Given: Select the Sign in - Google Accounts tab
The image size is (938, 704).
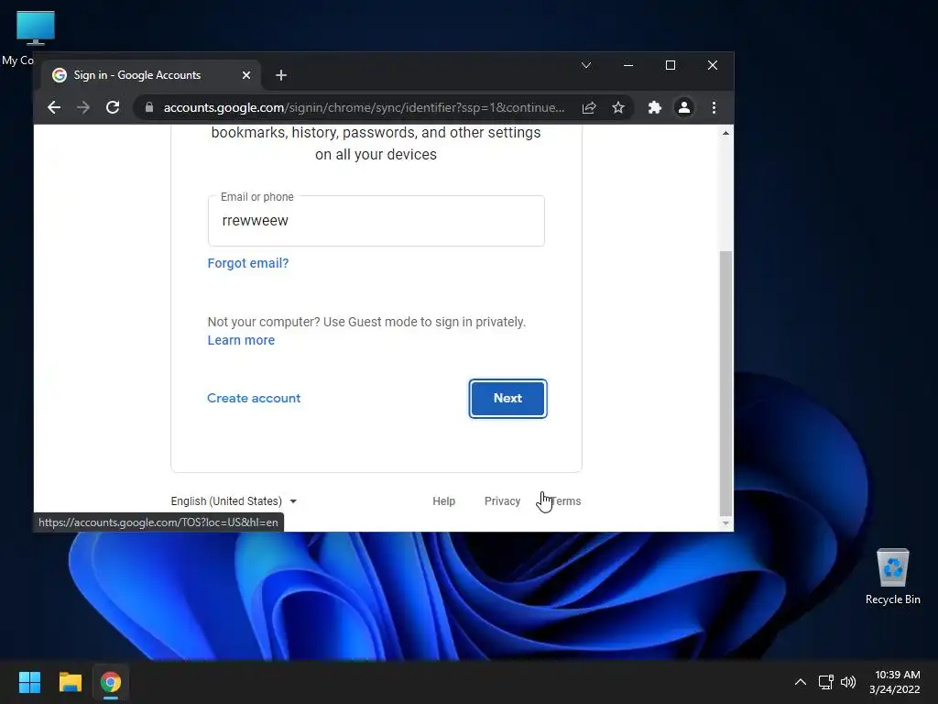Looking at the screenshot, I should (x=151, y=75).
